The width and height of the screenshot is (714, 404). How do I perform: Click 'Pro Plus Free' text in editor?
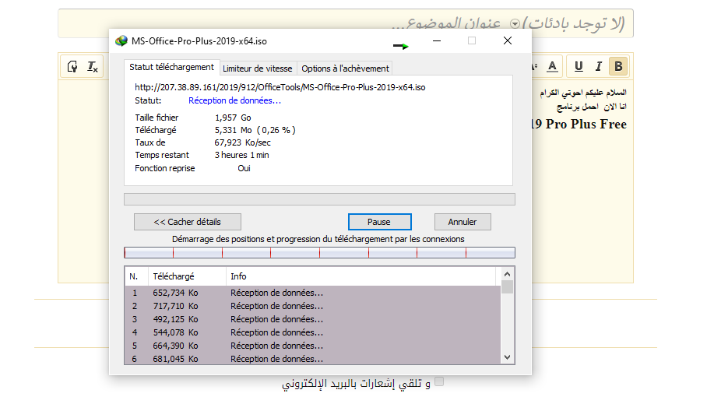coord(586,124)
